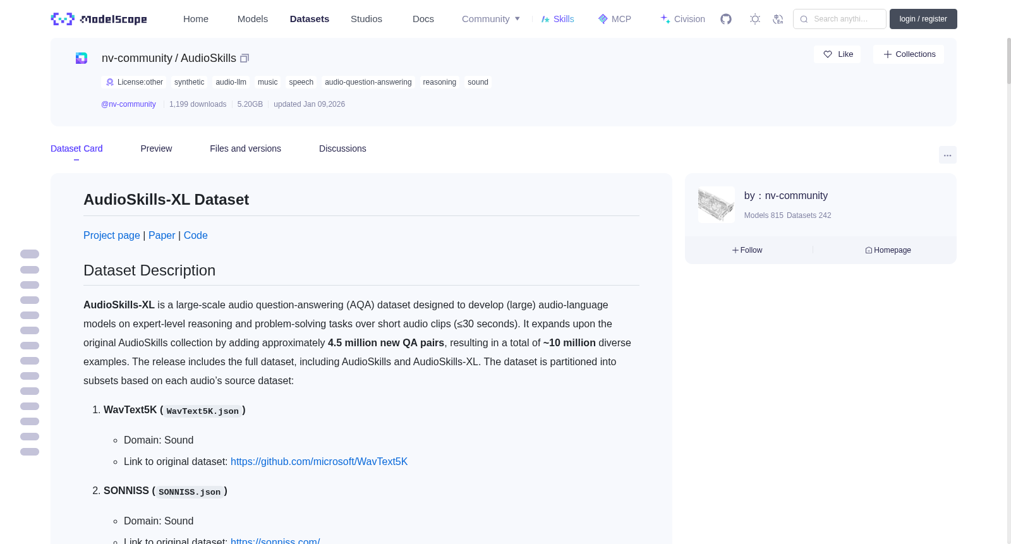This screenshot has height=544, width=1011.
Task: Expand the Community dropdown menu
Action: coord(491,19)
